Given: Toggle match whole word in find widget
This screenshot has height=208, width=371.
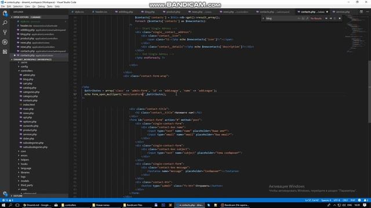Looking at the screenshot, I should coord(303,18).
